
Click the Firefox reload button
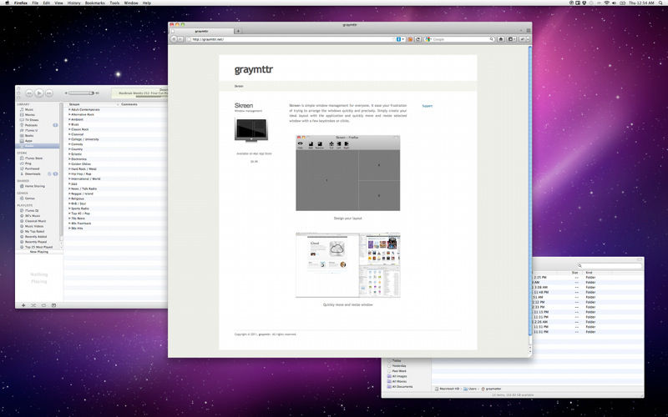point(418,39)
